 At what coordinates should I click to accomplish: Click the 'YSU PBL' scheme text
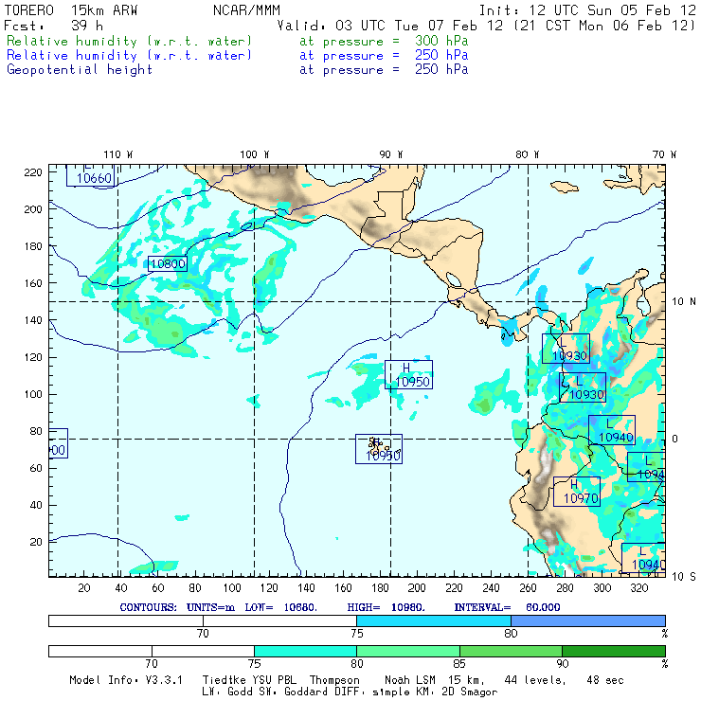click(x=274, y=680)
